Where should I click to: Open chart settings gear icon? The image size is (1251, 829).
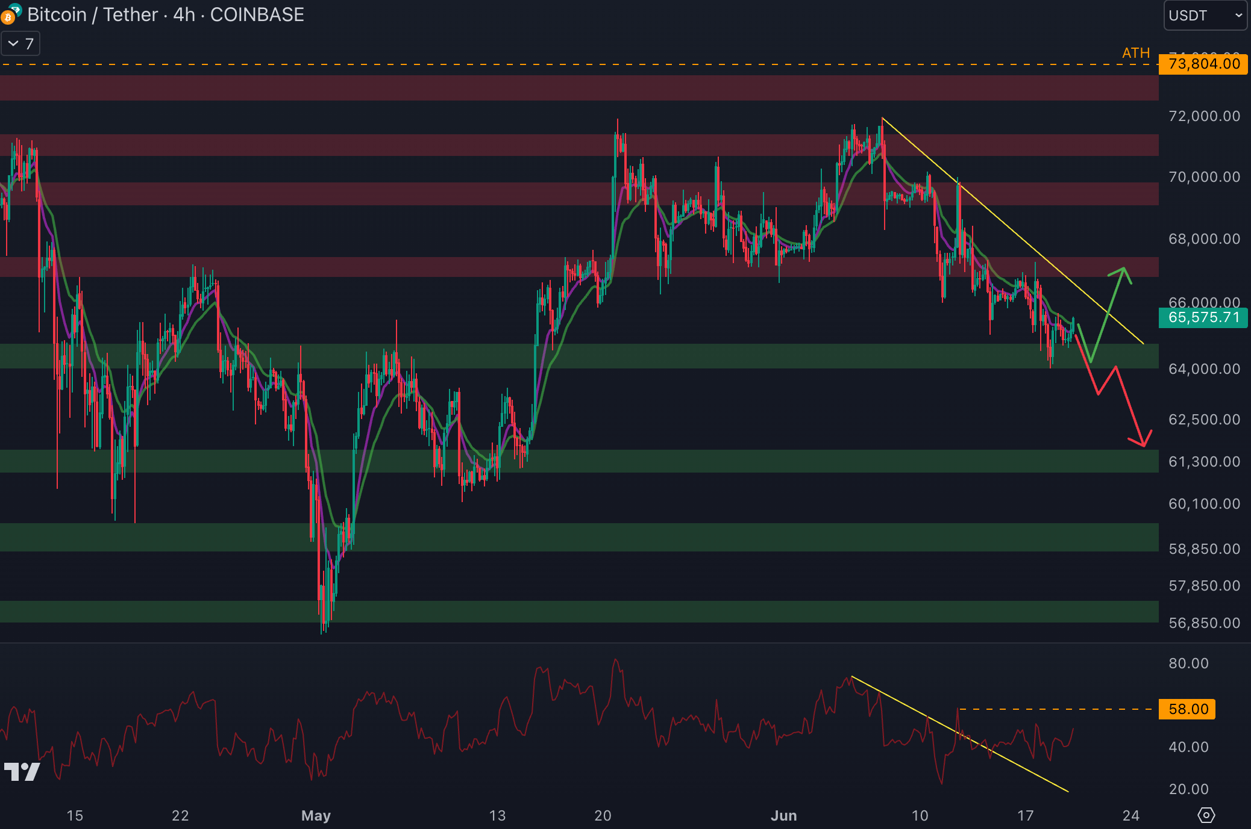point(1206,815)
